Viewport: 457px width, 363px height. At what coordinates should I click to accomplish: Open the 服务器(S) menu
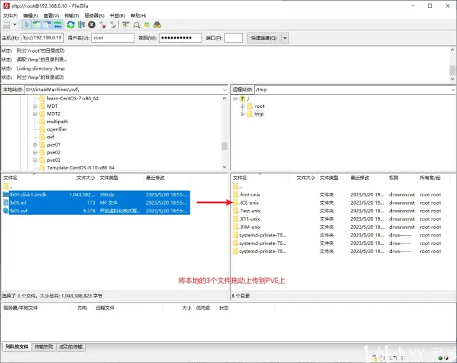(94, 15)
